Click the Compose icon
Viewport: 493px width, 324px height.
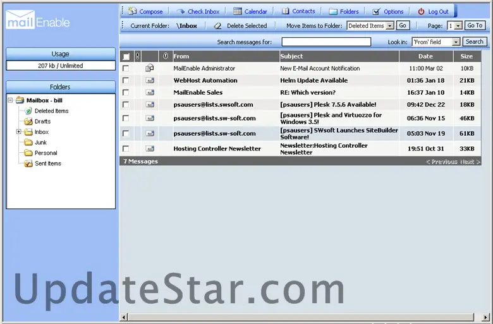pos(132,11)
